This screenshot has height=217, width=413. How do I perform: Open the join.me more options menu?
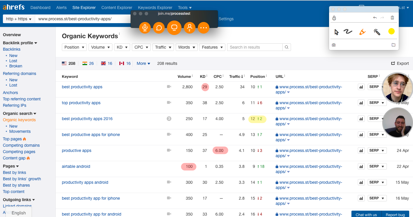pyautogui.click(x=204, y=28)
